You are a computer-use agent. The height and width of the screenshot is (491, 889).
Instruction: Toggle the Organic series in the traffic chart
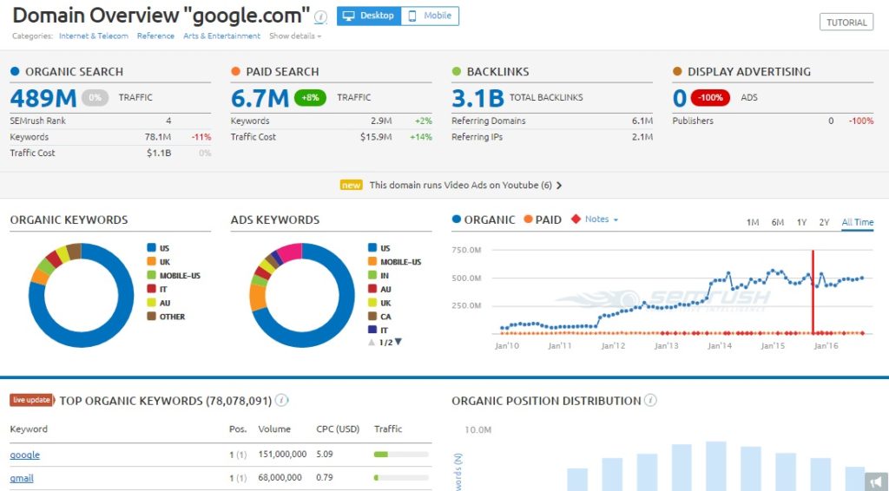point(484,219)
